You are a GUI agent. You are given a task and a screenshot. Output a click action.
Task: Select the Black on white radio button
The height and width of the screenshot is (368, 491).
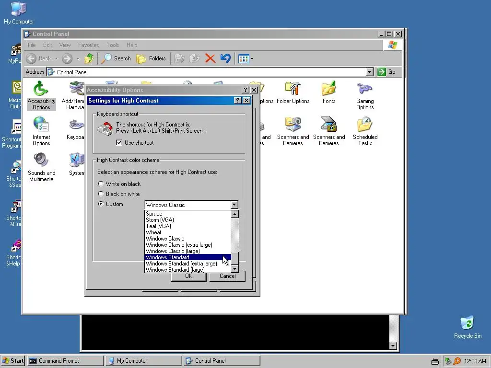[101, 194]
